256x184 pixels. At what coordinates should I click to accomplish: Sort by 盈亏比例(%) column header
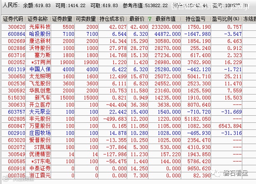coord(226,19)
